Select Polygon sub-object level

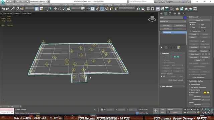(175, 57)
